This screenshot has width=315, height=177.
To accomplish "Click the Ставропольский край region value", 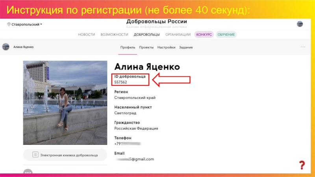I will point(135,98).
